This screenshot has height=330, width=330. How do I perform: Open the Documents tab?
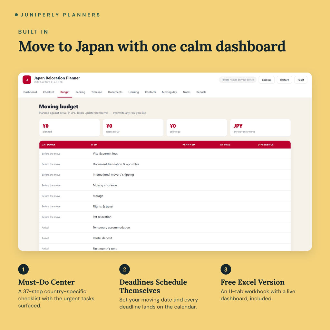click(115, 92)
